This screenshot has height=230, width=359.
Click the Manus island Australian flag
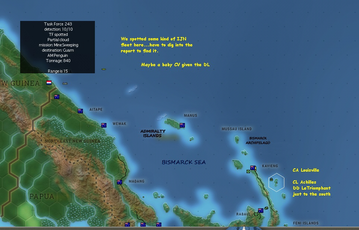click(182, 125)
